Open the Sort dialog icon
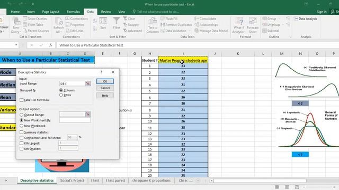The height and width of the screenshot is (190, 339). pyautogui.click(x=103, y=23)
